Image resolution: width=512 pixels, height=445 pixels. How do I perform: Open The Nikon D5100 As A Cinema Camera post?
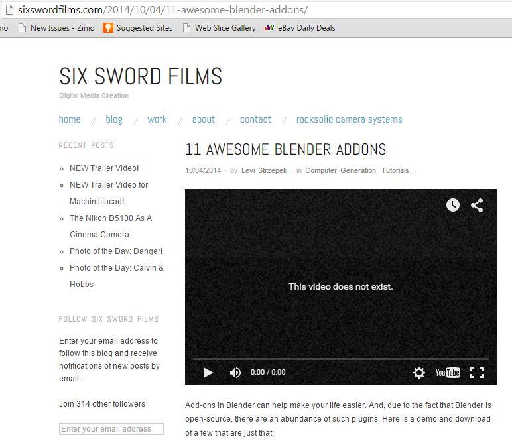pos(111,226)
